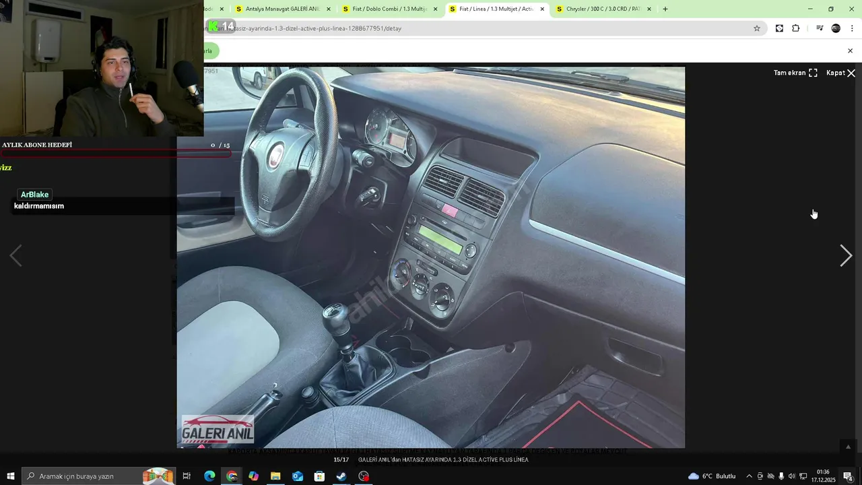Viewport: 862px width, 485px height.
Task: Switch gallery to Tam ekran full screen
Action: click(x=795, y=73)
